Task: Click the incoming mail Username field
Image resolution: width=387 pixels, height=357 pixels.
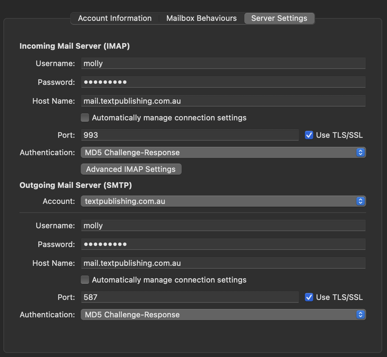Action: 223,63
